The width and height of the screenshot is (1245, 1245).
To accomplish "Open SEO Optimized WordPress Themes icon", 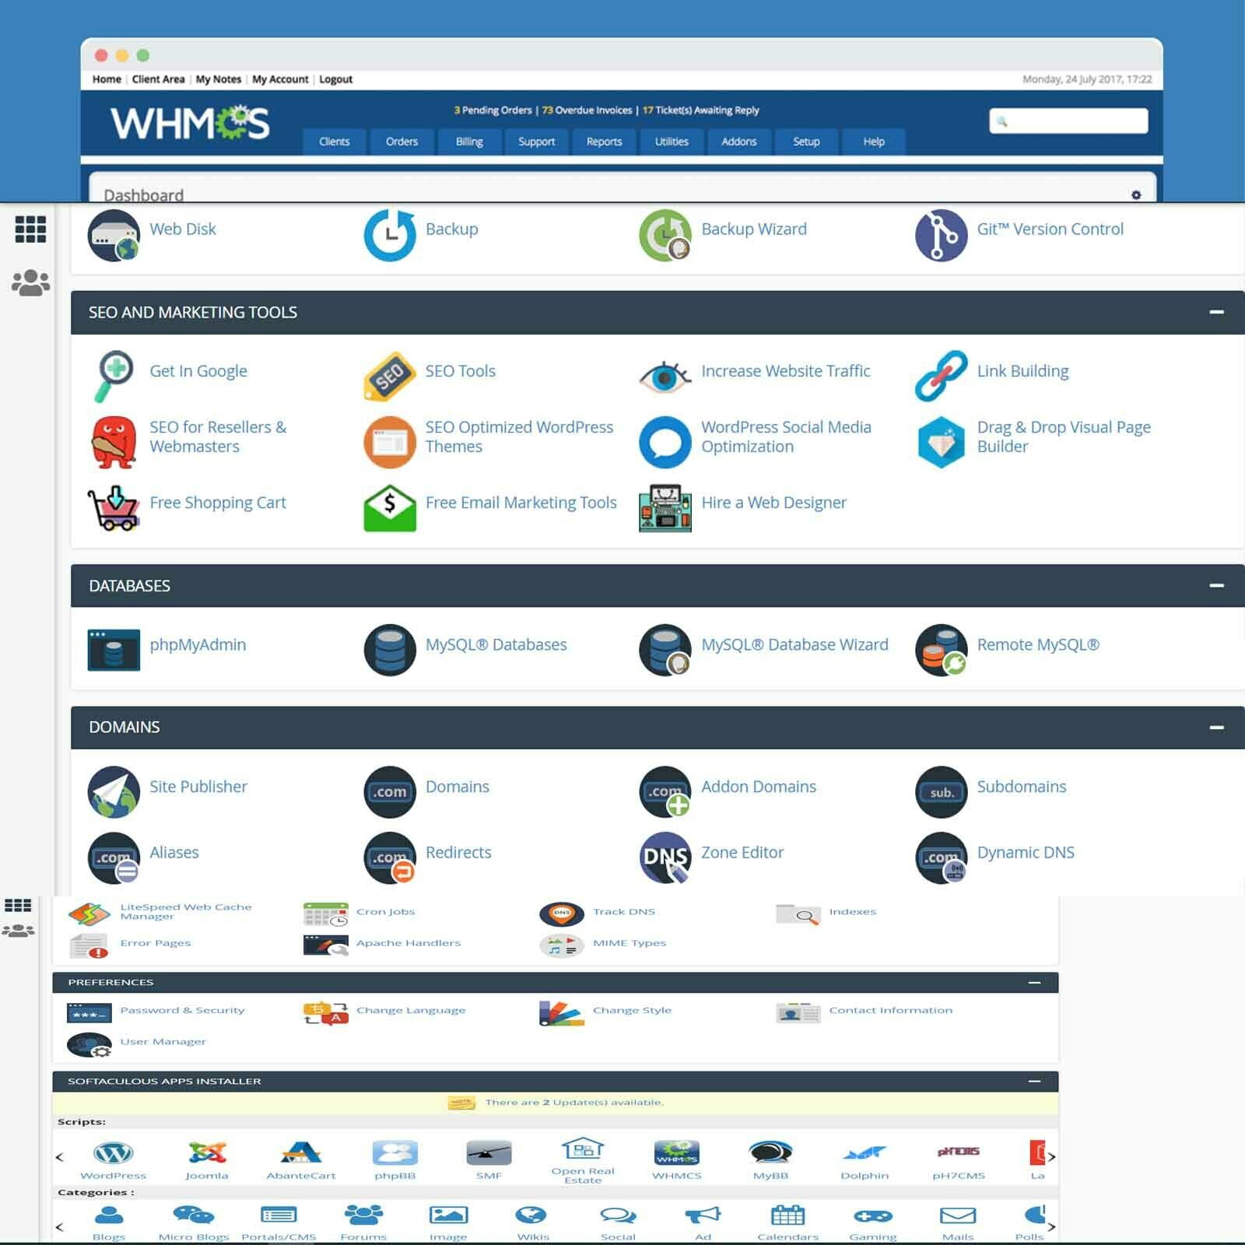I will pos(390,442).
